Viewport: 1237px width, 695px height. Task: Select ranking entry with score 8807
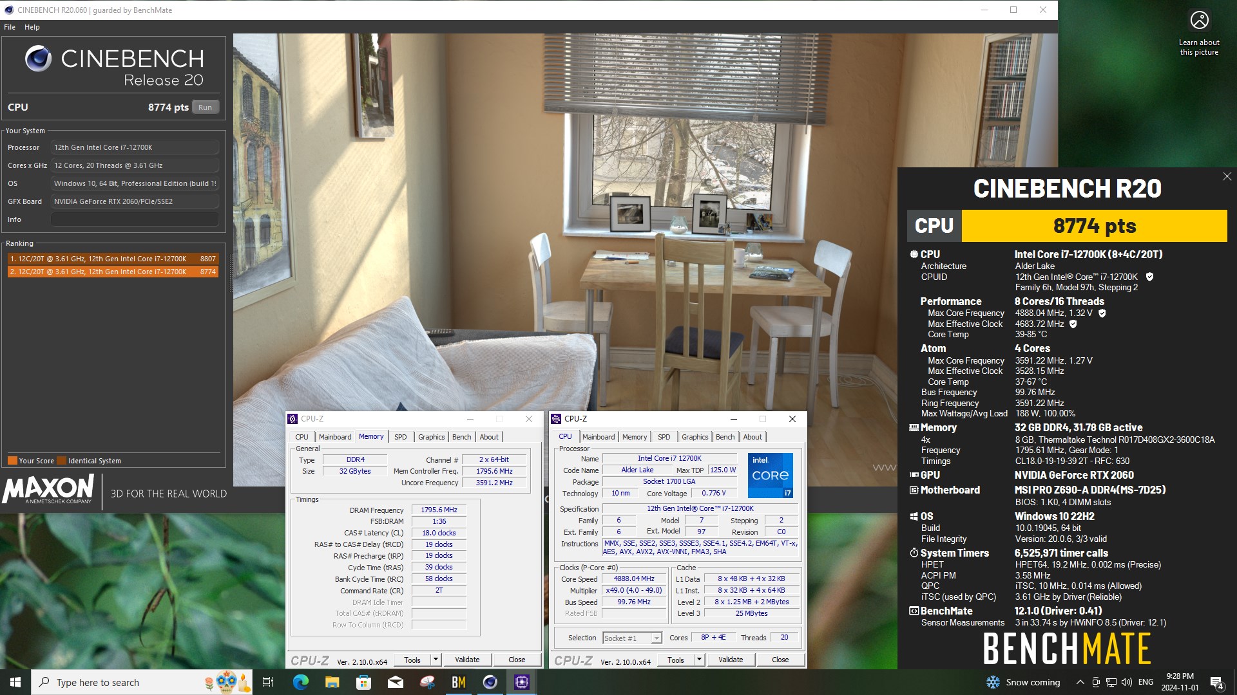[113, 259]
